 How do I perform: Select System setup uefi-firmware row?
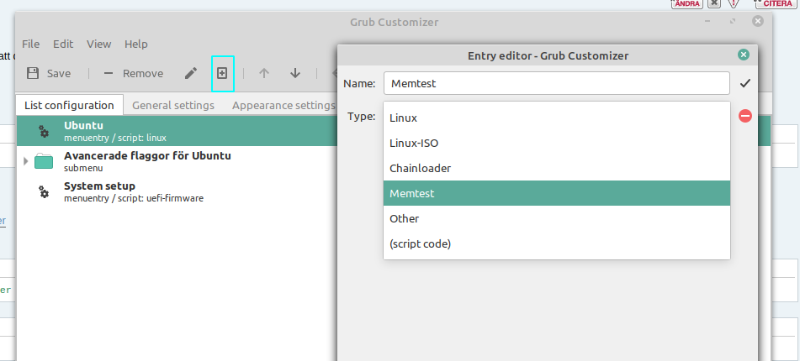[x=177, y=192]
